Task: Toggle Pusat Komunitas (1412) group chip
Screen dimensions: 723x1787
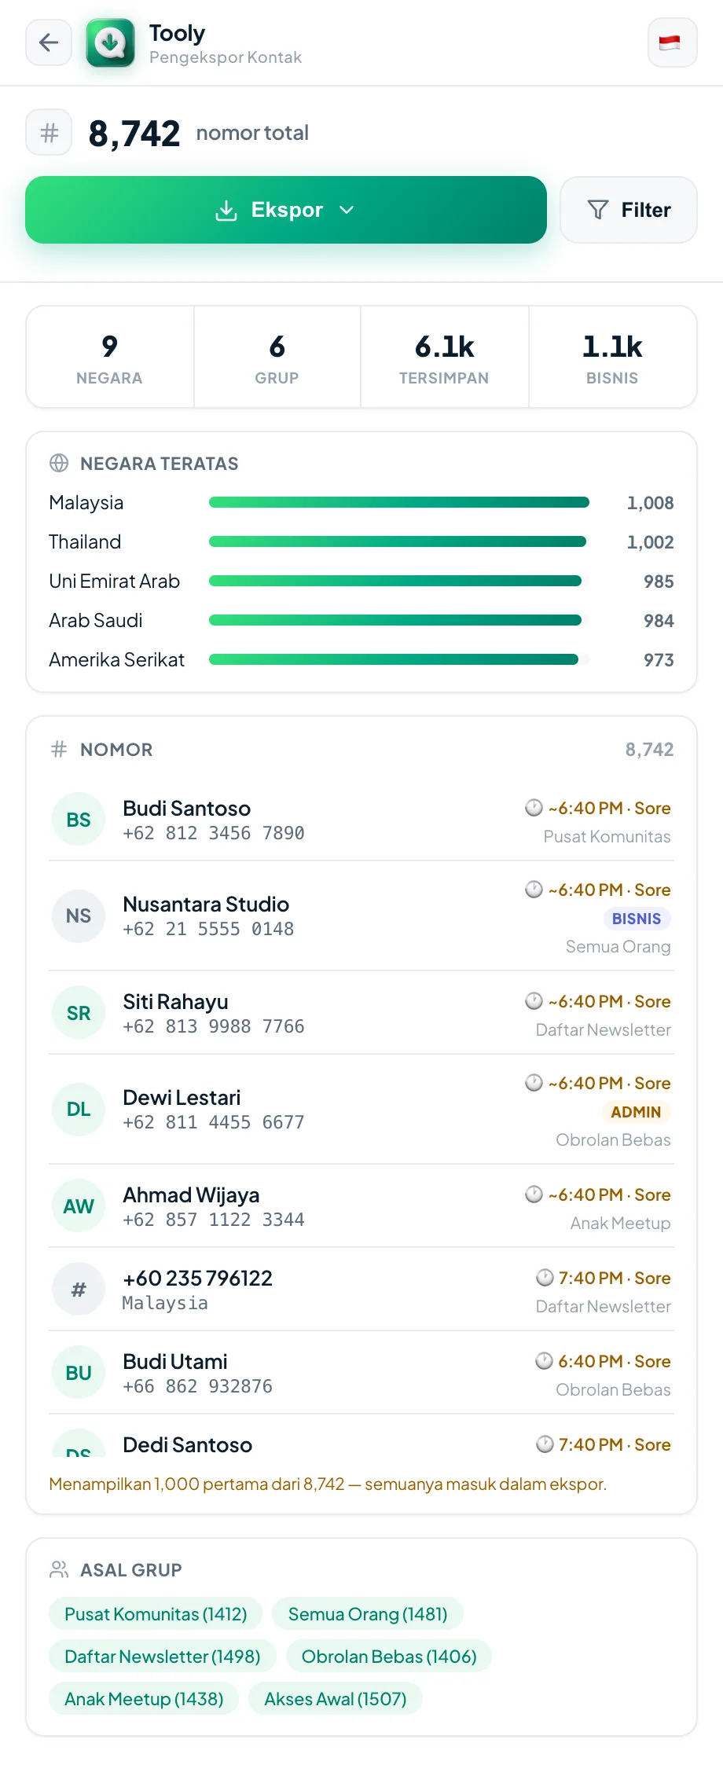Action: (x=156, y=1613)
